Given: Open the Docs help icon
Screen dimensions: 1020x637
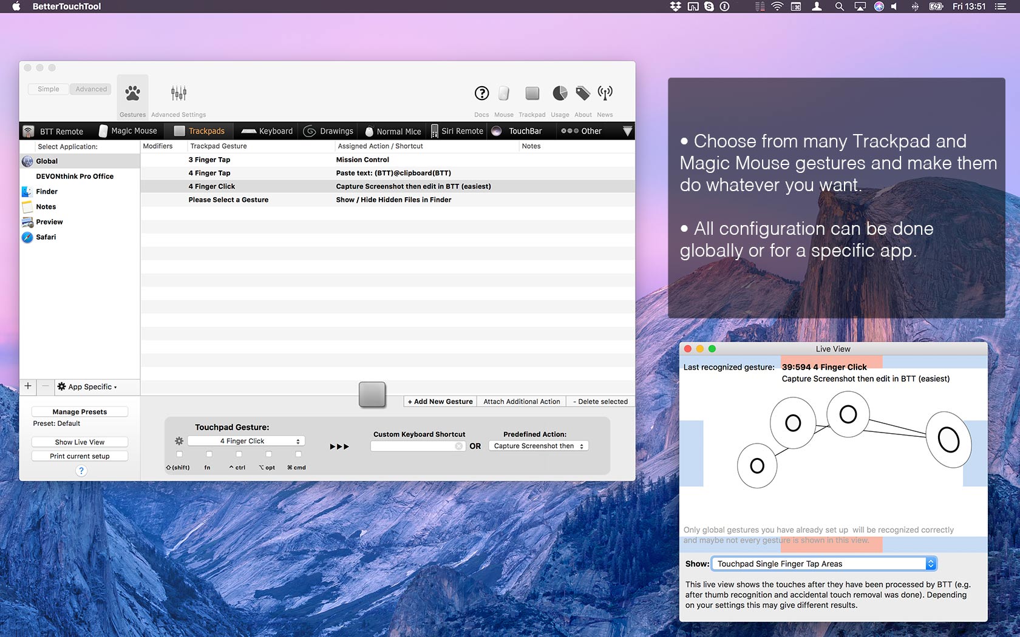Looking at the screenshot, I should [481, 93].
